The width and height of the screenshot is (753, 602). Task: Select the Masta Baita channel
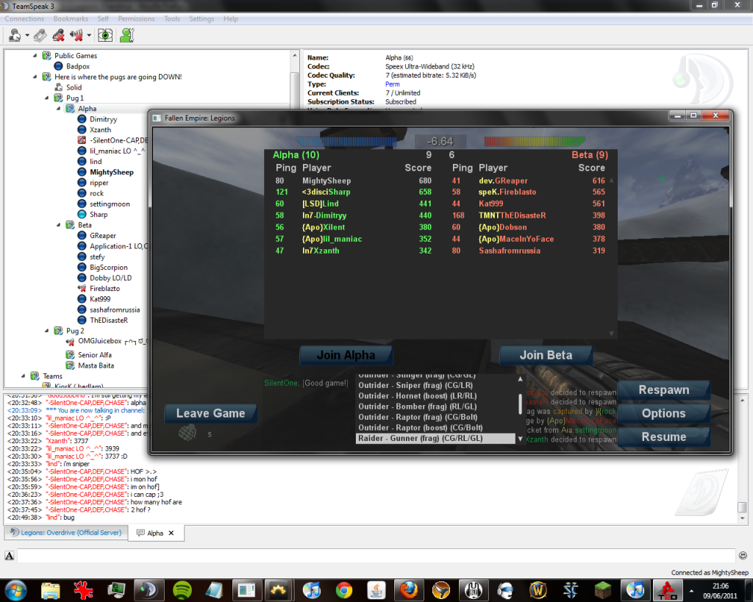96,365
